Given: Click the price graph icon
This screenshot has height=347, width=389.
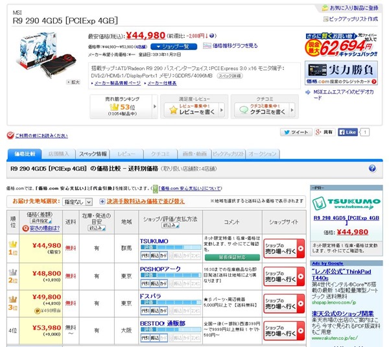Looking at the screenshot, I should (x=207, y=45).
